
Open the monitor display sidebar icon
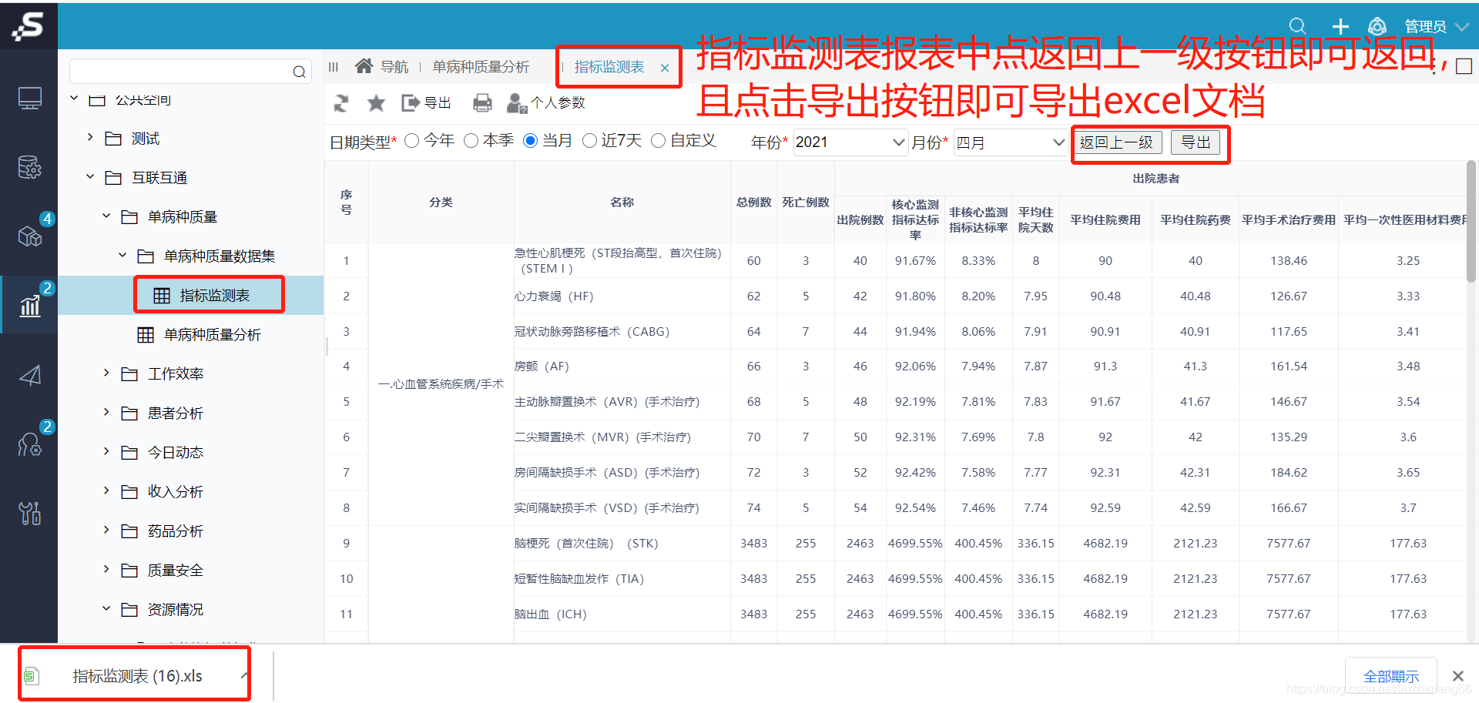point(29,98)
